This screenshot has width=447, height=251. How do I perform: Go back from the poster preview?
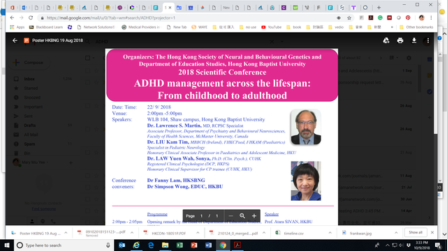click(15, 40)
